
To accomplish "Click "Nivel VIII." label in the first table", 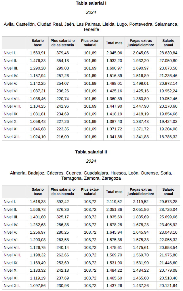I will pos(12,106).
